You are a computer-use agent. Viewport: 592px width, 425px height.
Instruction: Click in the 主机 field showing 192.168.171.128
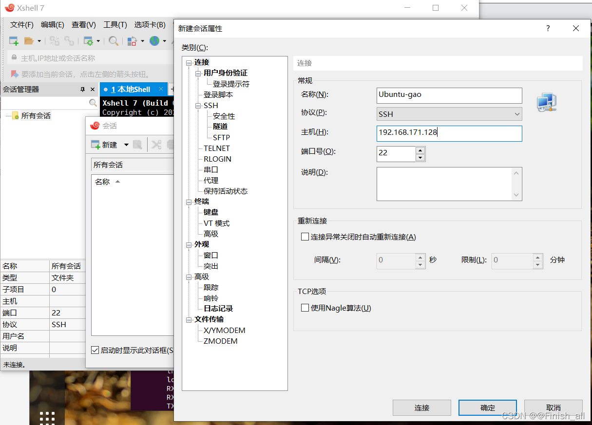(449, 133)
